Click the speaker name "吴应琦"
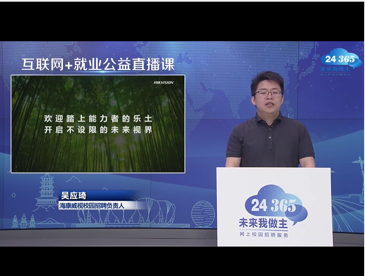 pos(73,195)
